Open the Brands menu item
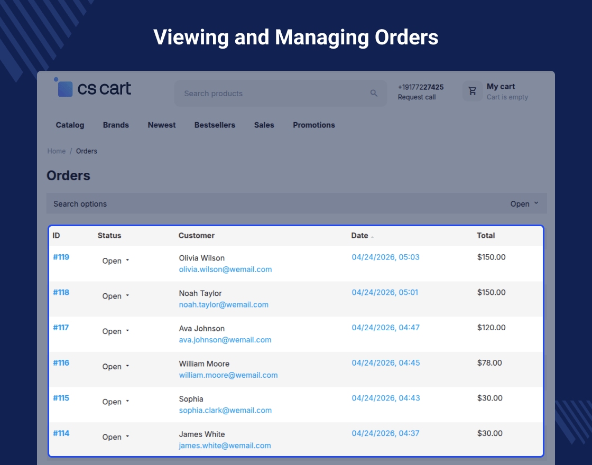Image resolution: width=592 pixels, height=465 pixels. [x=116, y=125]
